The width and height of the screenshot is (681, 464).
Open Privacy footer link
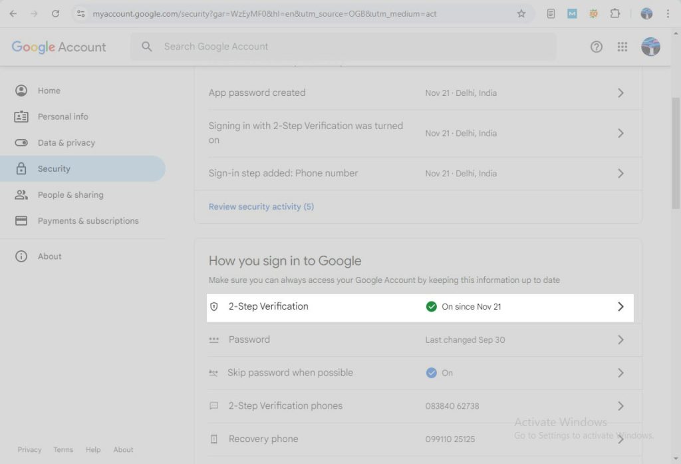29,449
